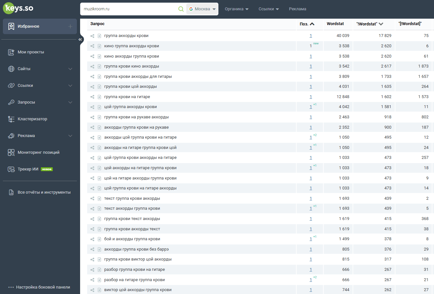Click the Мониторинг позиций icon

[11, 152]
